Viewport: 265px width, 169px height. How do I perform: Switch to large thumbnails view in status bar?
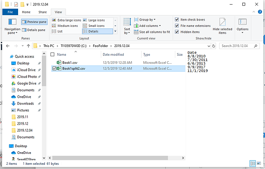(259, 163)
